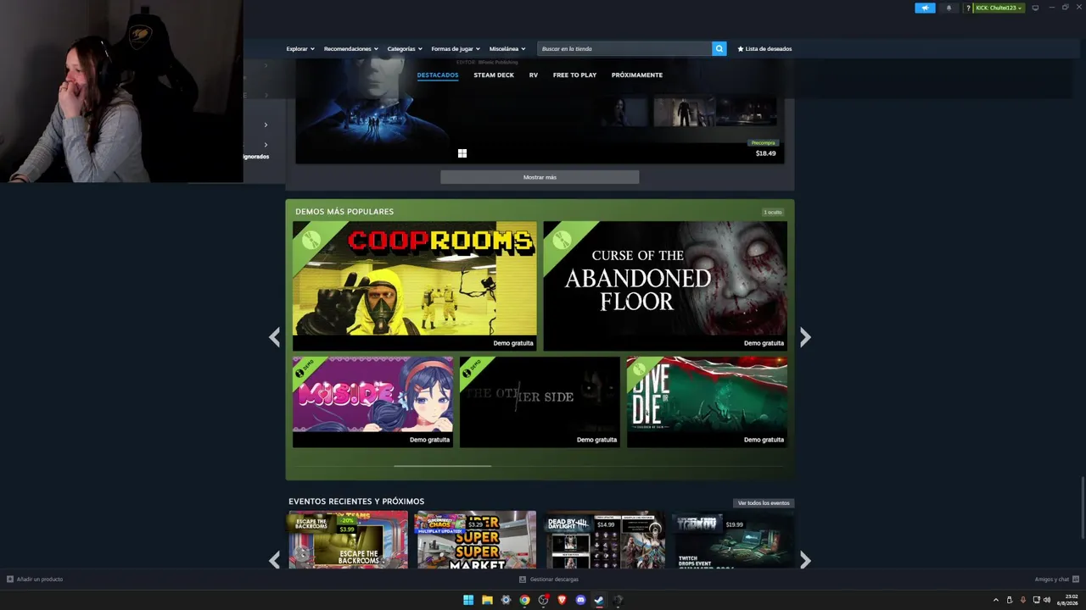The image size is (1086, 610).
Task: Expand the Recomendaciones menu
Action: click(351, 49)
